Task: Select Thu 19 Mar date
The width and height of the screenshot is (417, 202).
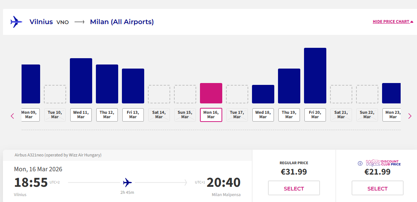Action: (289, 115)
